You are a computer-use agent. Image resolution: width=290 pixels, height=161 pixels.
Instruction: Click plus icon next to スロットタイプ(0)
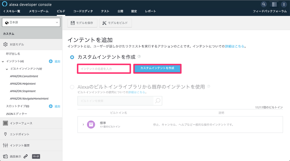pos(51,106)
